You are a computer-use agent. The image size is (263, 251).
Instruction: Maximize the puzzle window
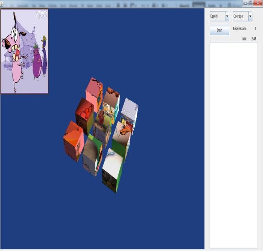250,3
